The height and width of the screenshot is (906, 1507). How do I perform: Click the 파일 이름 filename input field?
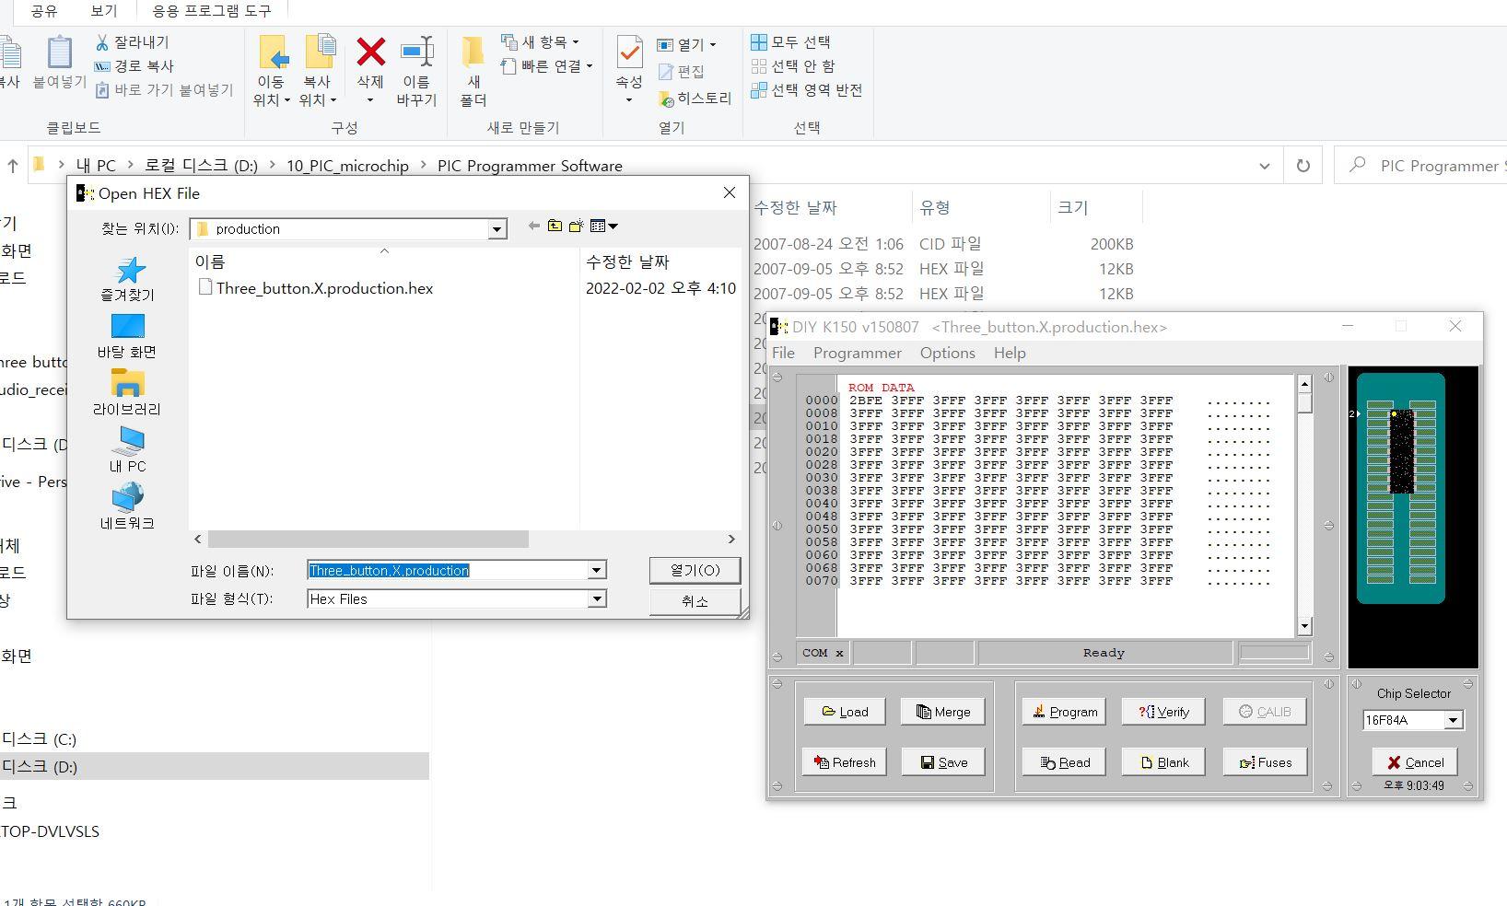[449, 571]
